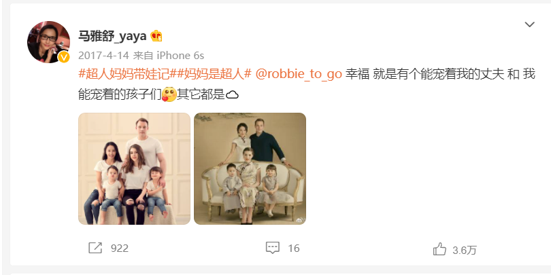Click the comment bubble icon

(272, 248)
